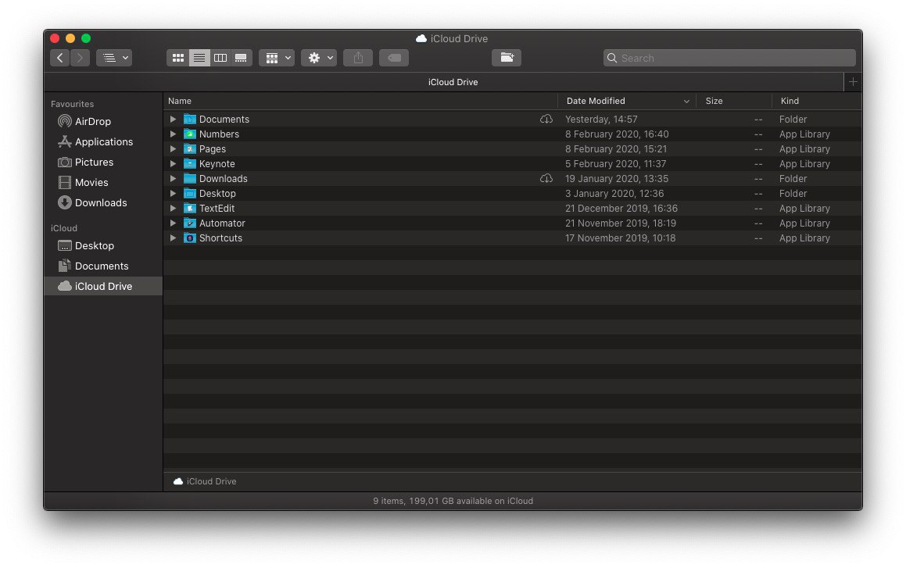
Task: Click the green zoom window button
Action: coord(86,39)
